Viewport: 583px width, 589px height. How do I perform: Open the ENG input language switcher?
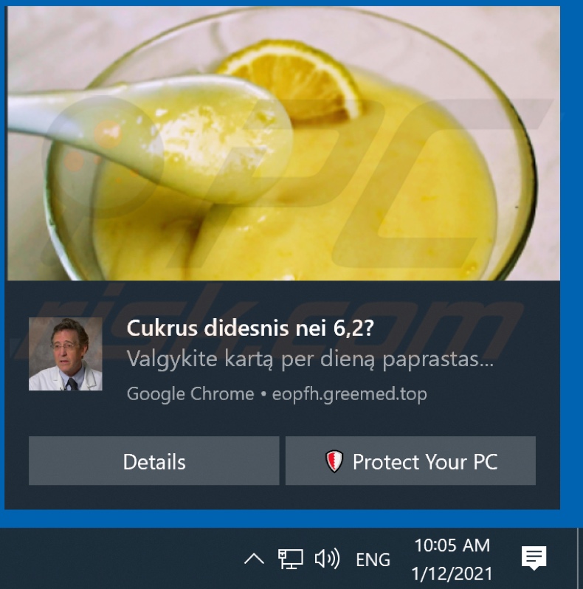coord(373,559)
